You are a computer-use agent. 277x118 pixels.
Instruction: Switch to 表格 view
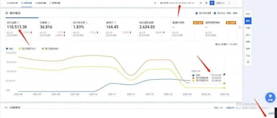(235, 13)
